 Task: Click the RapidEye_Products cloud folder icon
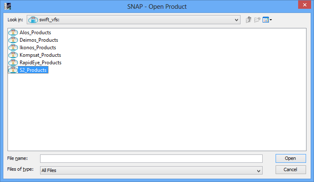point(13,63)
